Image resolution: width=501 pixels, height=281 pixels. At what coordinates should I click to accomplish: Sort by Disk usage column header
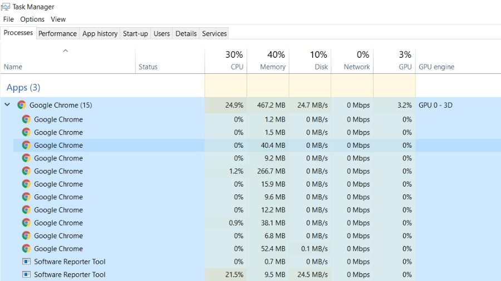310,61
